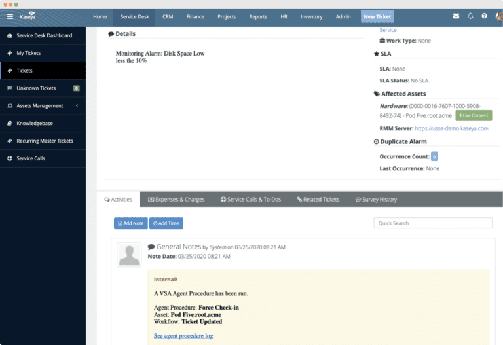This screenshot has width=503, height=345.
Task: Open the Admin menu
Action: (x=343, y=16)
